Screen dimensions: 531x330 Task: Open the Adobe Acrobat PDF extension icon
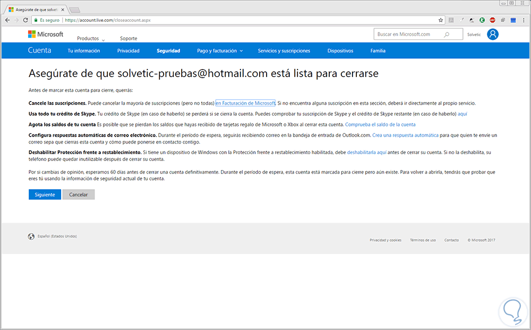coord(451,20)
